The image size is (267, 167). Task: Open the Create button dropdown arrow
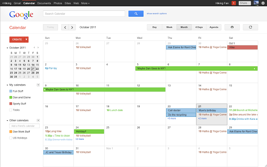pyautogui.click(x=27, y=39)
